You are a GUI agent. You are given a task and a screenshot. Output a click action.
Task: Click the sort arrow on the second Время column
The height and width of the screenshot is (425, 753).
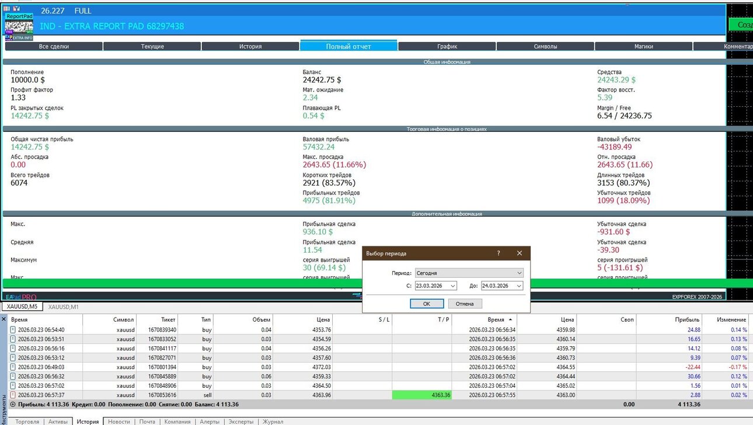[x=511, y=320]
